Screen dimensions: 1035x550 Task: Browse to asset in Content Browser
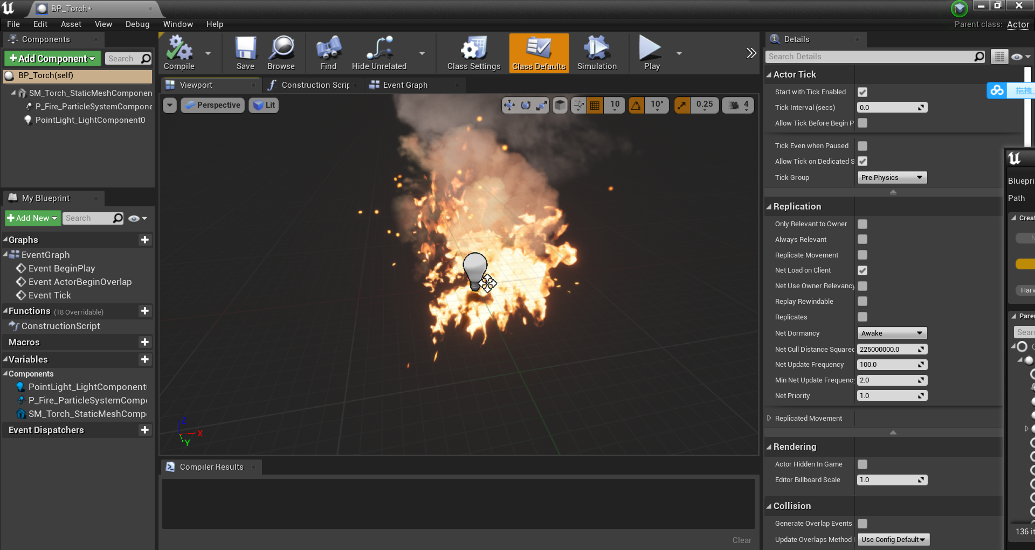281,53
